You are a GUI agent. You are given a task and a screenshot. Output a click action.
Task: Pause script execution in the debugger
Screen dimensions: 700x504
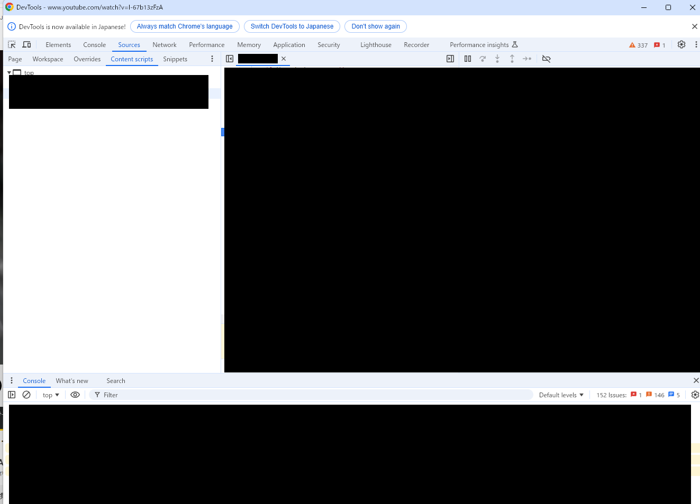(x=467, y=59)
